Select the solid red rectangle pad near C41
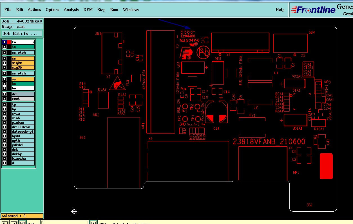This screenshot has height=224, width=353. point(326,166)
